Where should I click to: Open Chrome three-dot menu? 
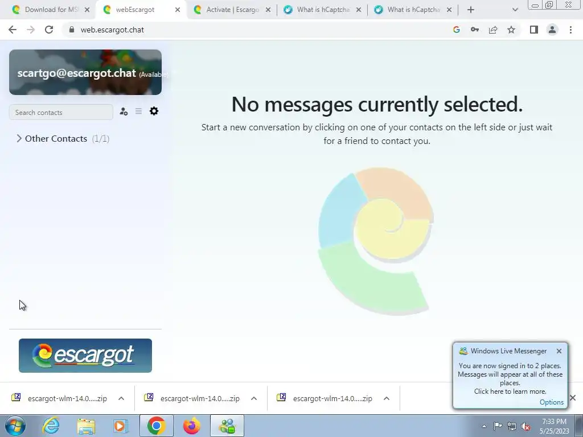point(570,30)
